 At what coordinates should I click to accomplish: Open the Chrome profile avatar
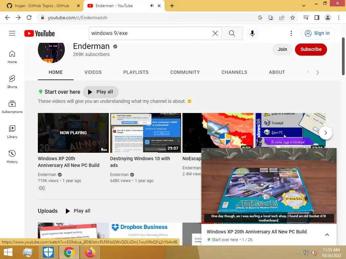[328, 18]
